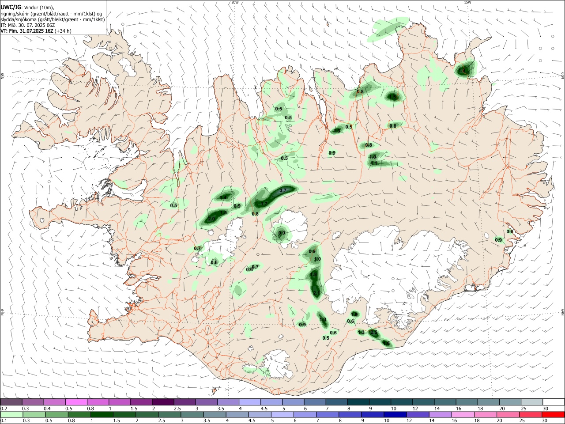
Task: Click the bright red 30 rain legend swatch
Action: pos(552,415)
